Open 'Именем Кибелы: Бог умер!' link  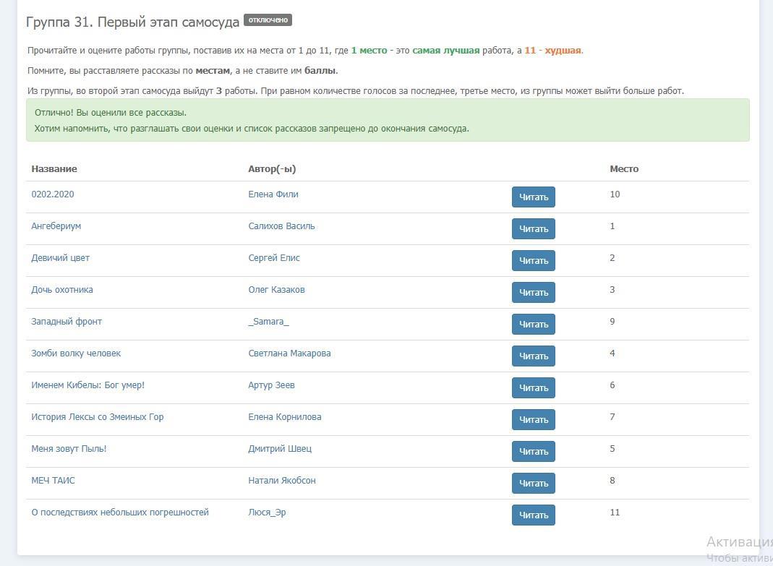[x=88, y=385]
